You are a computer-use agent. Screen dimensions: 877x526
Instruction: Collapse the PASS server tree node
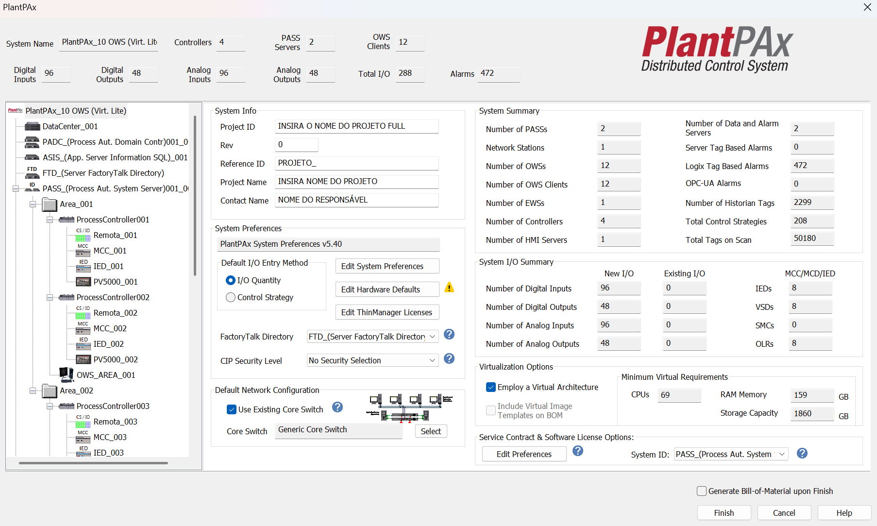click(16, 188)
